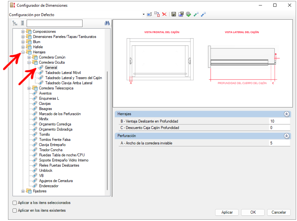The height and width of the screenshot is (221, 297).
Task: Click the gear with green checkmark icon
Action: pyautogui.click(x=188, y=14)
